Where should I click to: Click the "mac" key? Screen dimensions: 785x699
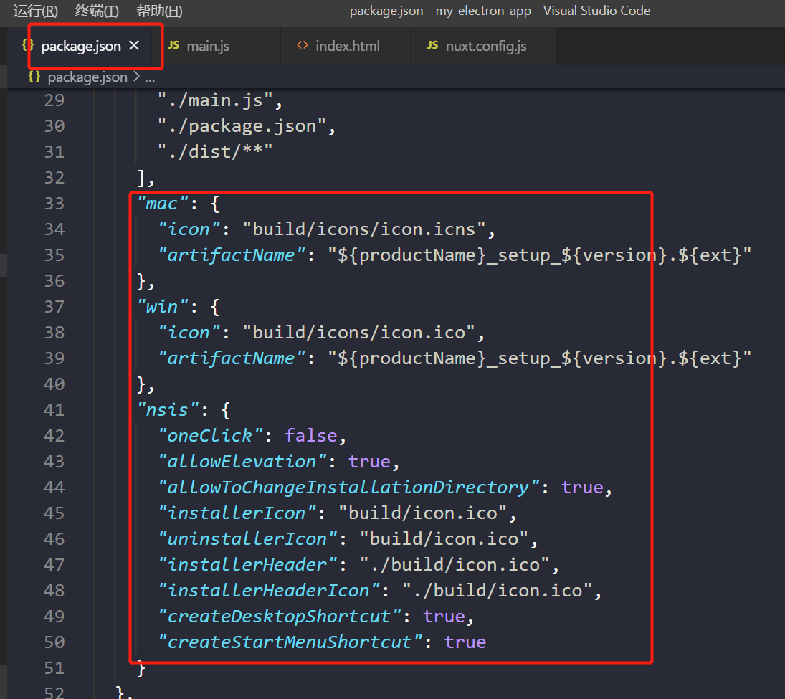pos(163,204)
